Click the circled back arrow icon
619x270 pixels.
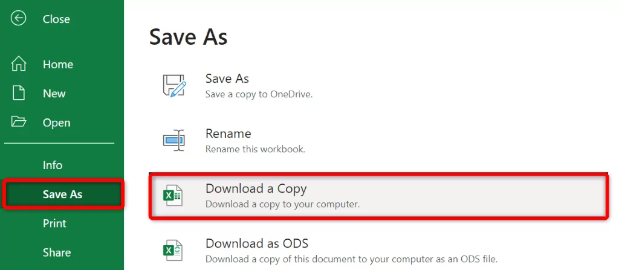pos(19,18)
